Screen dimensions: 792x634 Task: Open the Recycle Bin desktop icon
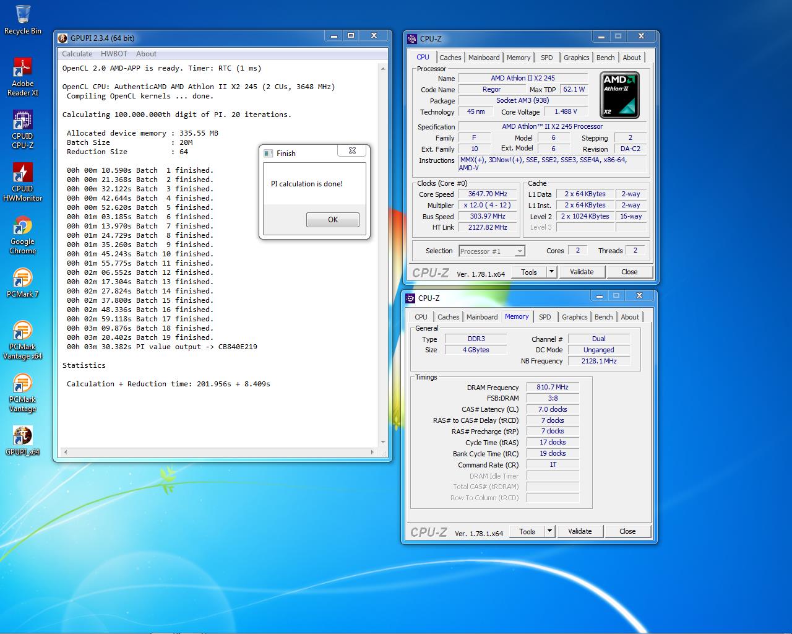pos(23,20)
